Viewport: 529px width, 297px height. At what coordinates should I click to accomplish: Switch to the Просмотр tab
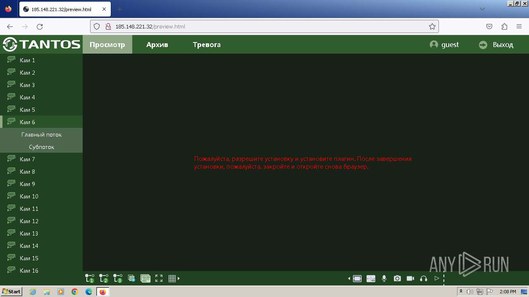tap(107, 45)
